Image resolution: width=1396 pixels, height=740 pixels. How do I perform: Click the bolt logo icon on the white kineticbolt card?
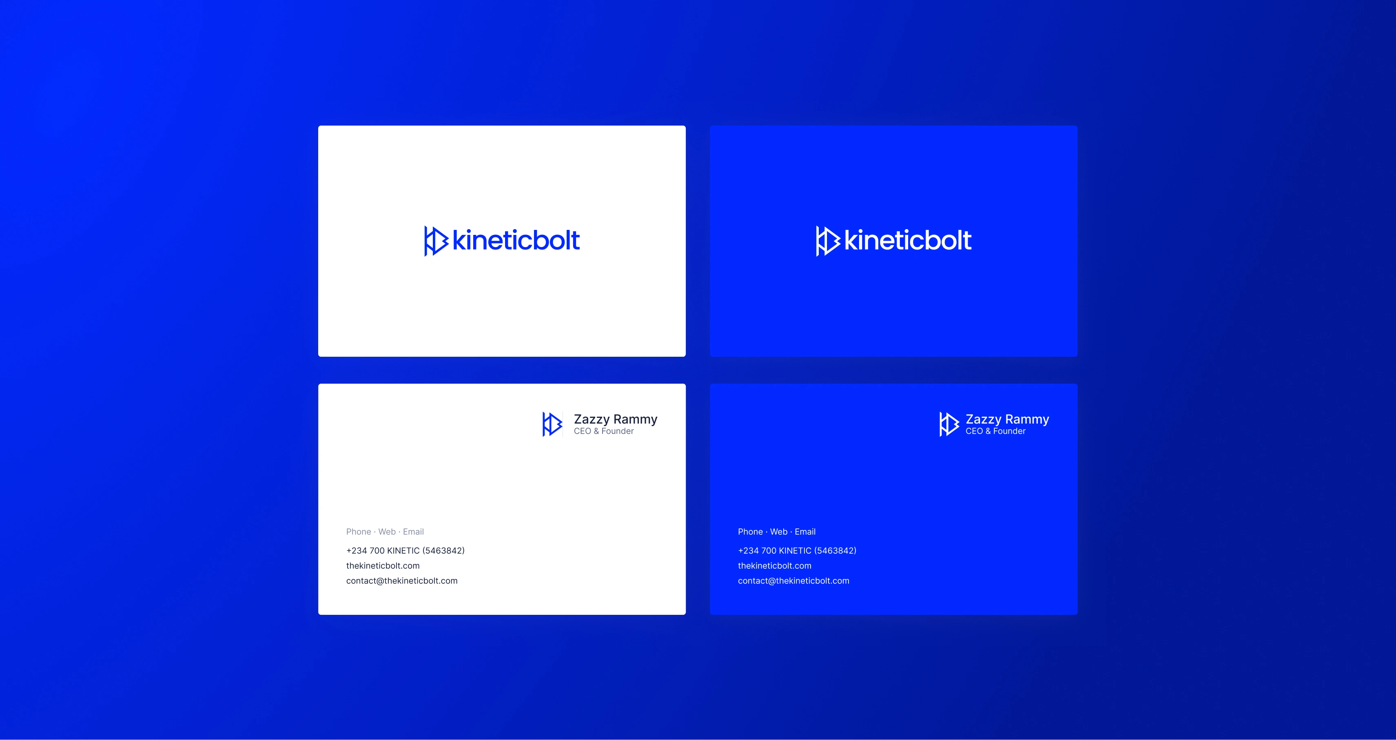[436, 241]
